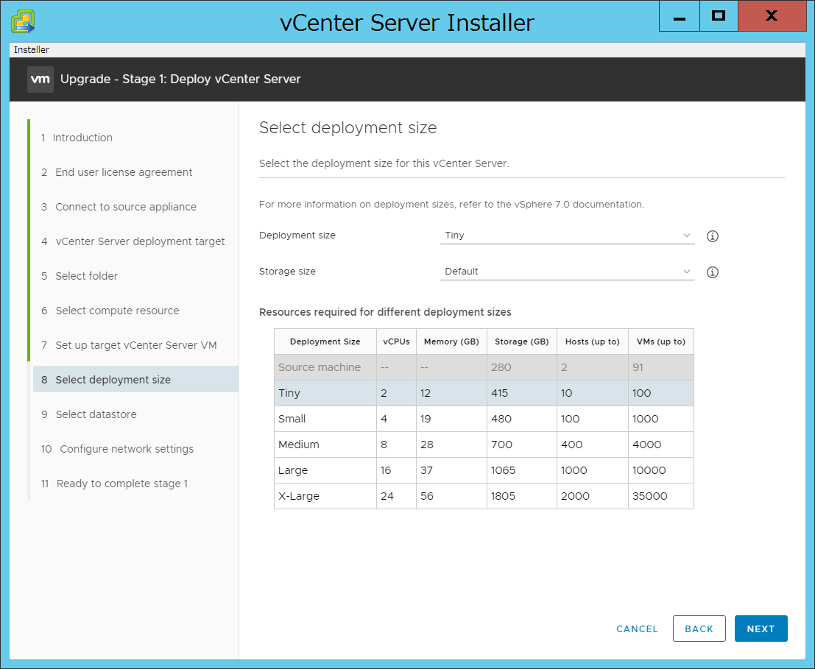
Task: Go to step 7 Set up target vCenter Server VM
Action: point(129,345)
